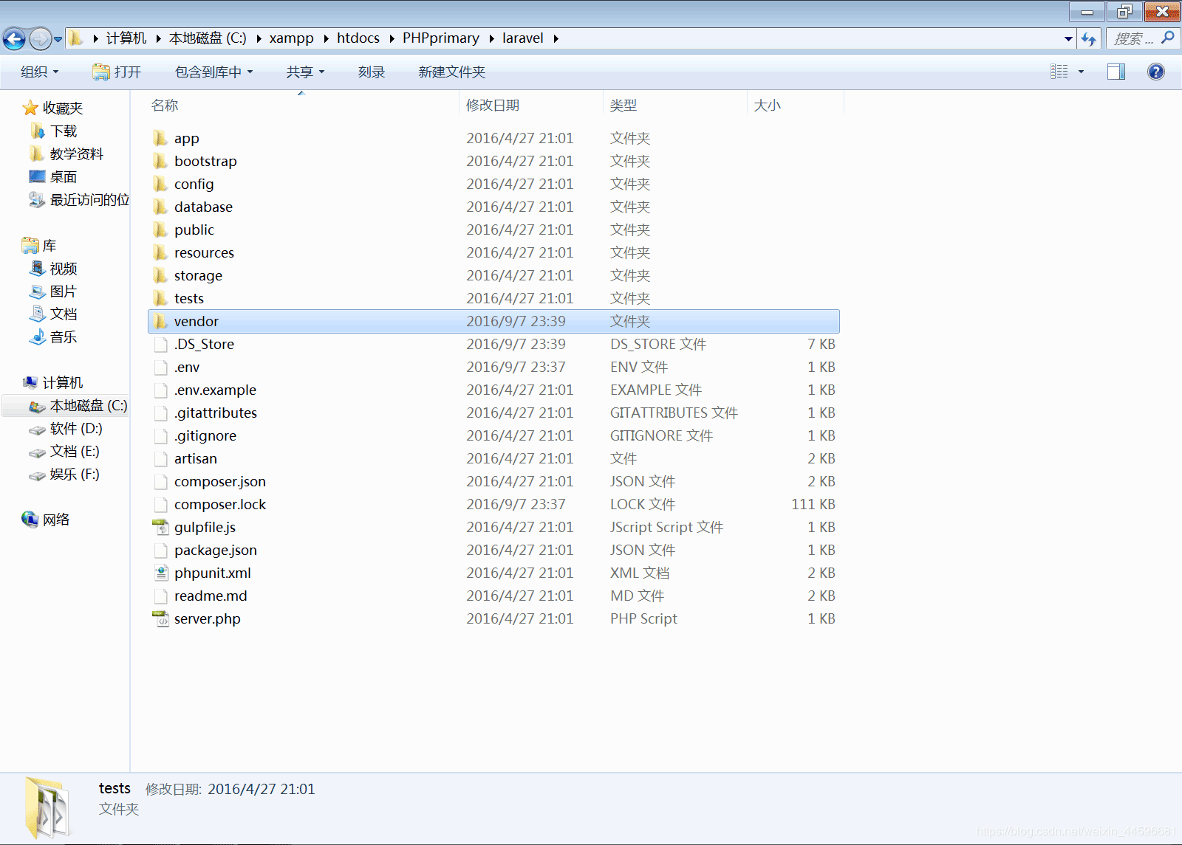Click the change view icon
The height and width of the screenshot is (845, 1182).
1059,72
